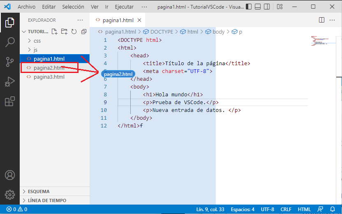Image resolution: width=342 pixels, height=214 pixels.
Task: Toggle the bottom panel layout icon
Action: click(x=258, y=7)
